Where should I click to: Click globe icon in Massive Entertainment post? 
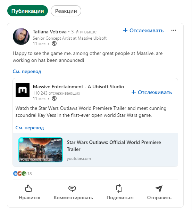tap(54, 98)
